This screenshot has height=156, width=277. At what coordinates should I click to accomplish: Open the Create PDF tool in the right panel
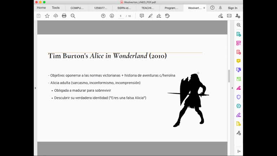(238, 34)
